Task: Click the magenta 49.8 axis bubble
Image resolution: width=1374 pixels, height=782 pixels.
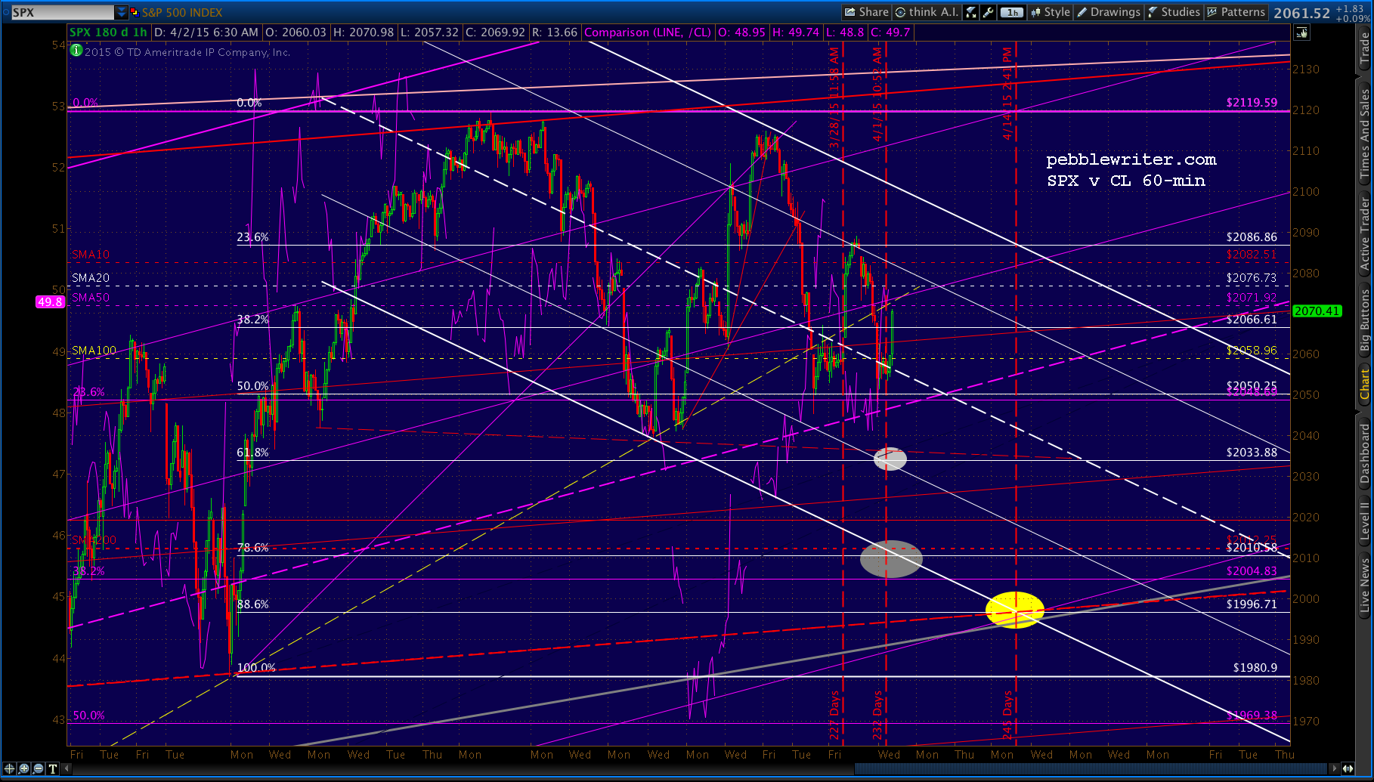Action: point(50,301)
